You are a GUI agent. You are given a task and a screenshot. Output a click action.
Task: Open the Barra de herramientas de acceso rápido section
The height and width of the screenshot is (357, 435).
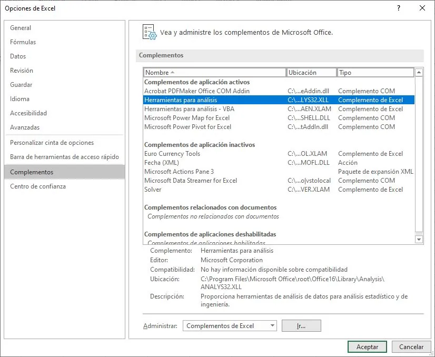coord(64,157)
